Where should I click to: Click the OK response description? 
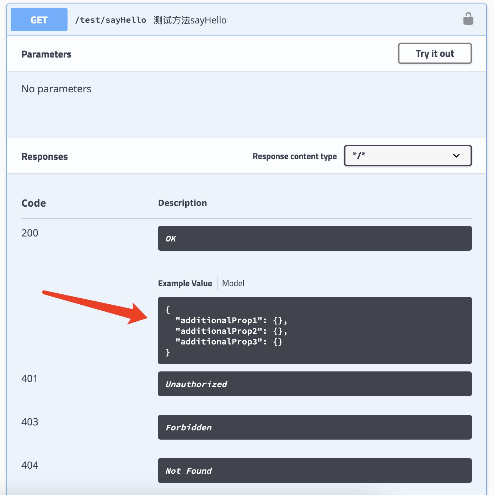pyautogui.click(x=315, y=238)
